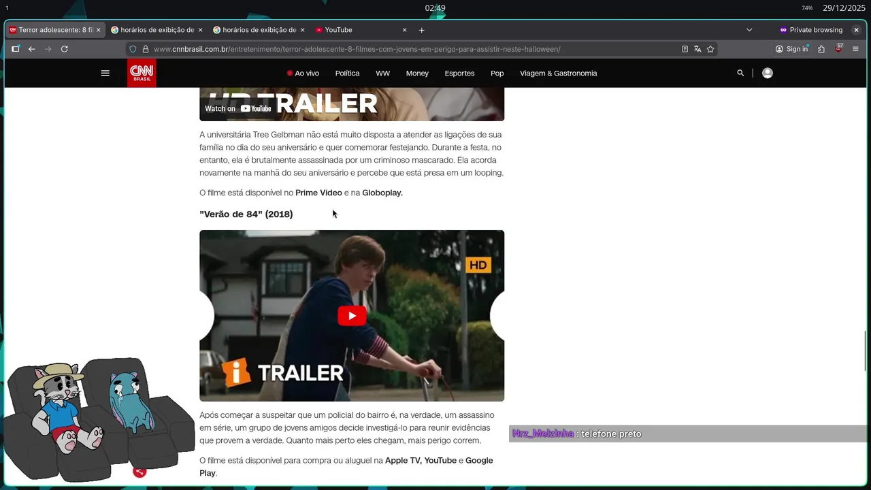Sign in to Firefox account
The width and height of the screenshot is (871, 490).
pyautogui.click(x=791, y=49)
